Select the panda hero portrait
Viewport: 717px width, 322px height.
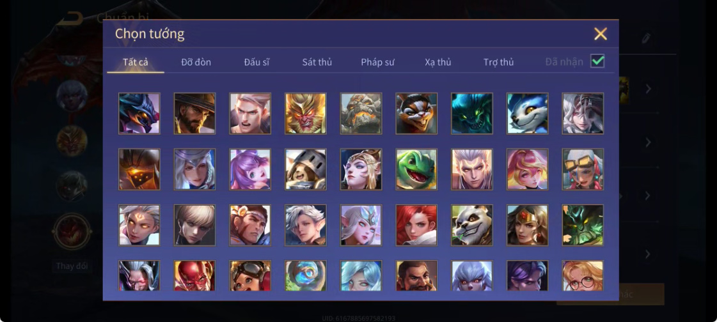coord(472,225)
